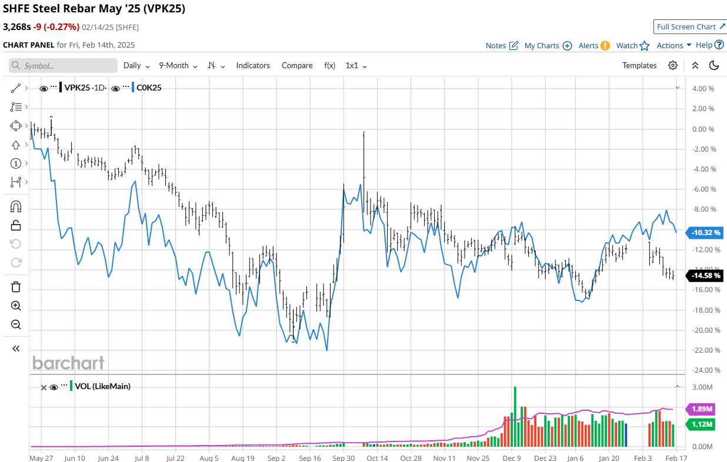The image size is (727, 462).
Task: Hide the C0K25 comparison line
Action: tap(115, 88)
